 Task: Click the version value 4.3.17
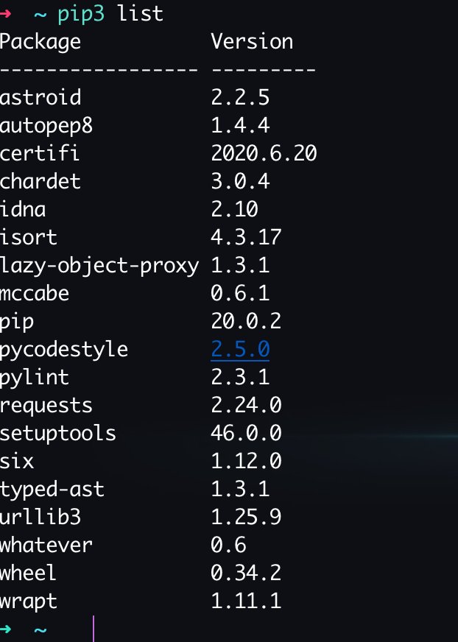(246, 237)
